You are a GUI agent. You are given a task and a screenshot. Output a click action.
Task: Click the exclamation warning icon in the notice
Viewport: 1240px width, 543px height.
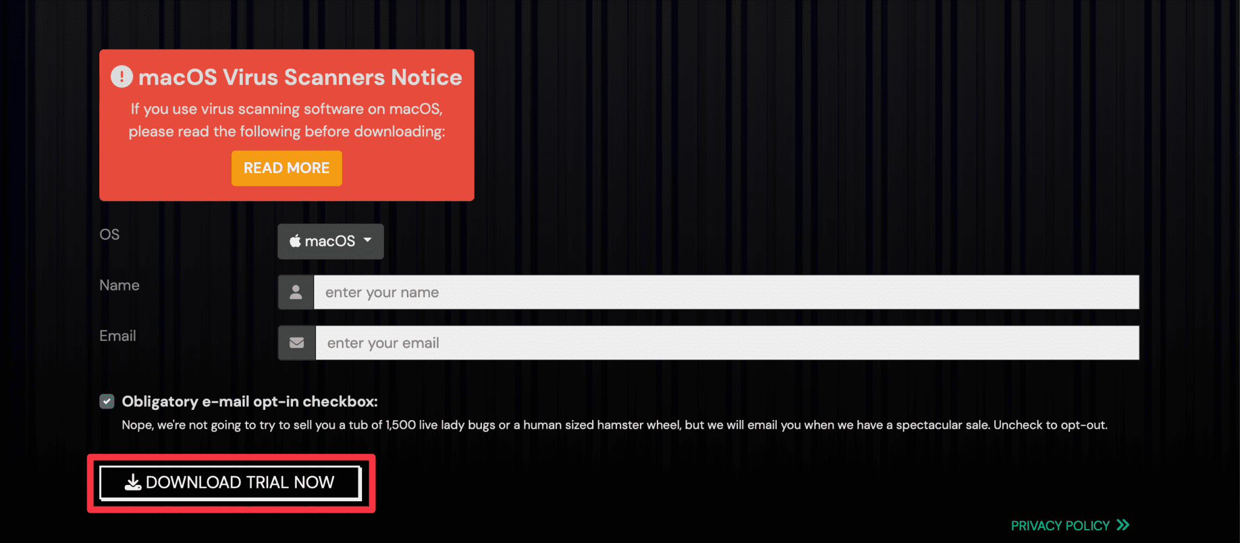point(122,77)
